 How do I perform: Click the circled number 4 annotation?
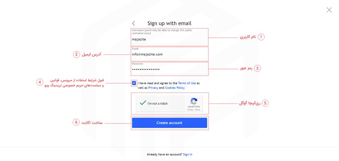coord(39,82)
